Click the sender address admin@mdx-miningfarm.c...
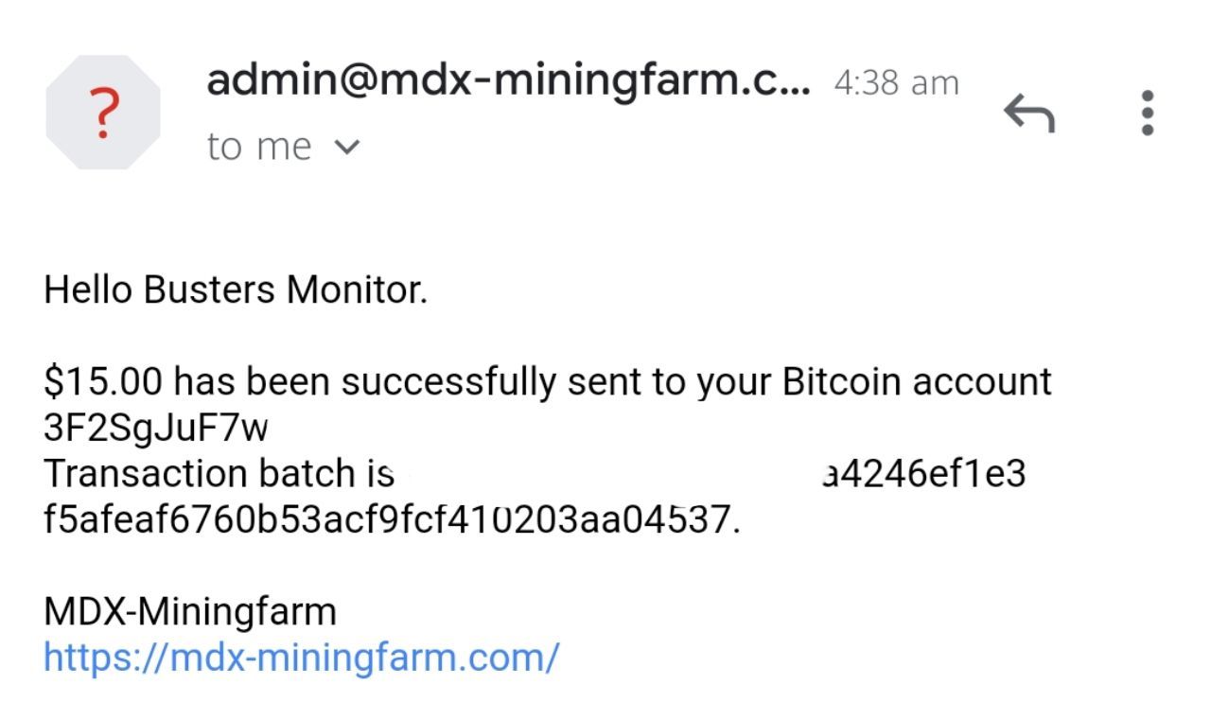The height and width of the screenshot is (702, 1211). 507,81
